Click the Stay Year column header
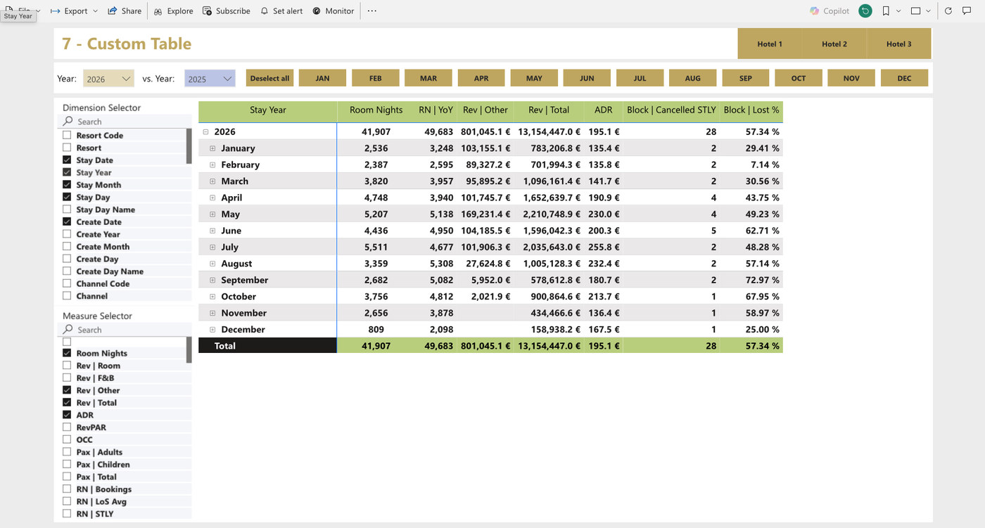The image size is (985, 528). [x=268, y=110]
